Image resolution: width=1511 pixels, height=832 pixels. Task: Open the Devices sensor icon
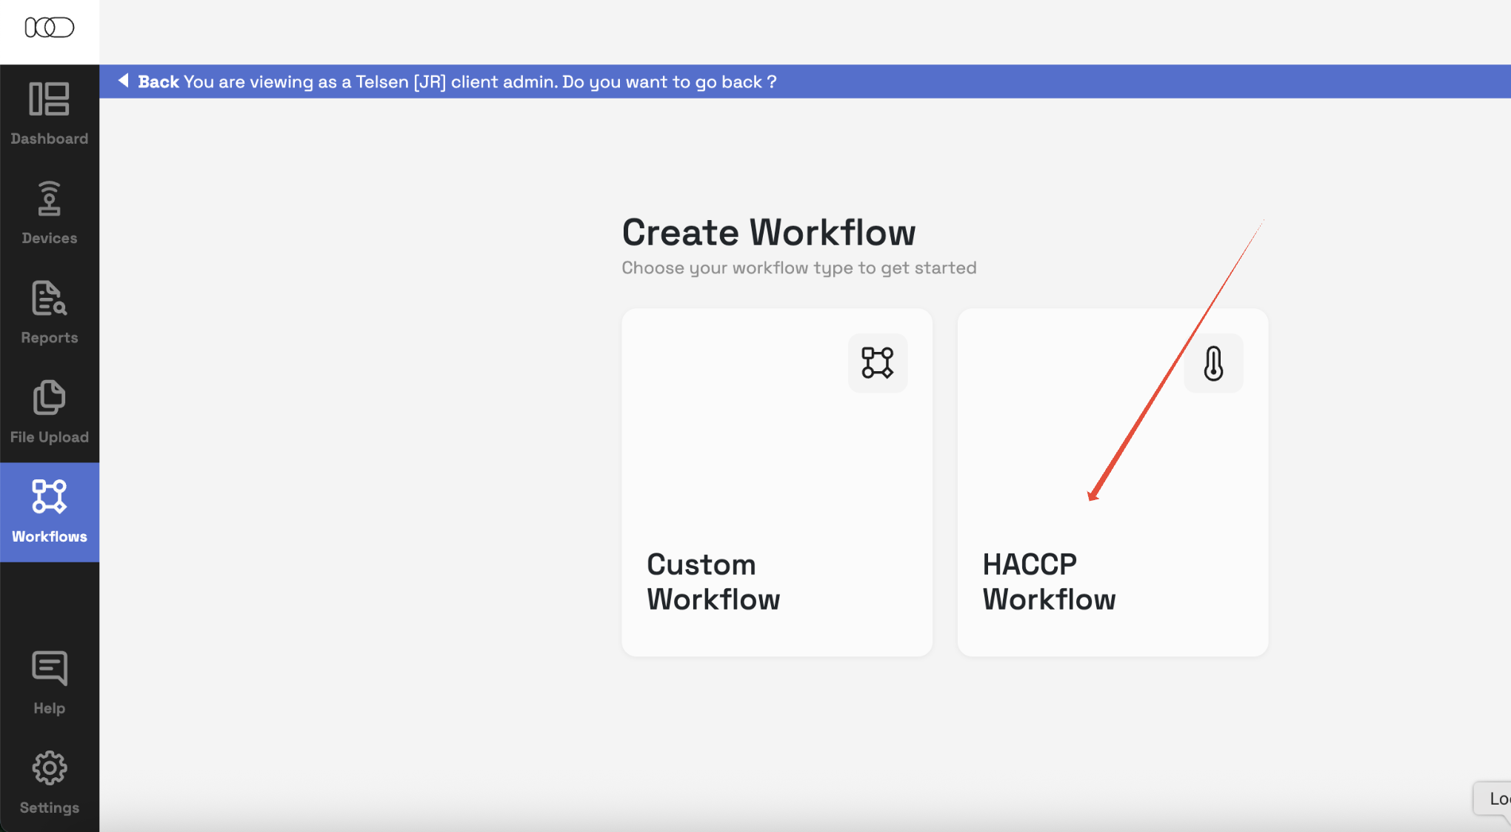(x=49, y=199)
